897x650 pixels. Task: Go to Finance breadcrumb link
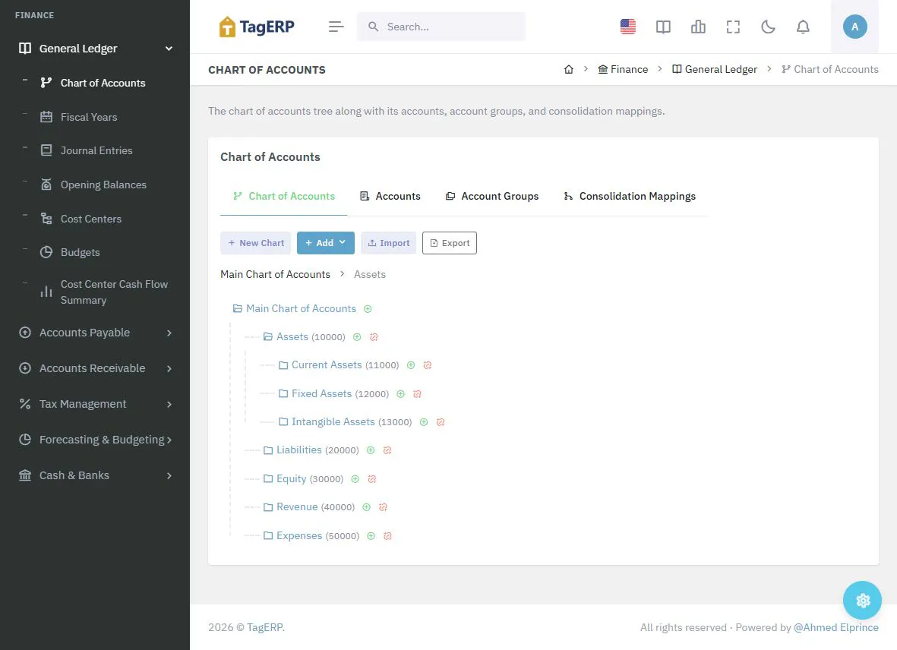tap(623, 69)
